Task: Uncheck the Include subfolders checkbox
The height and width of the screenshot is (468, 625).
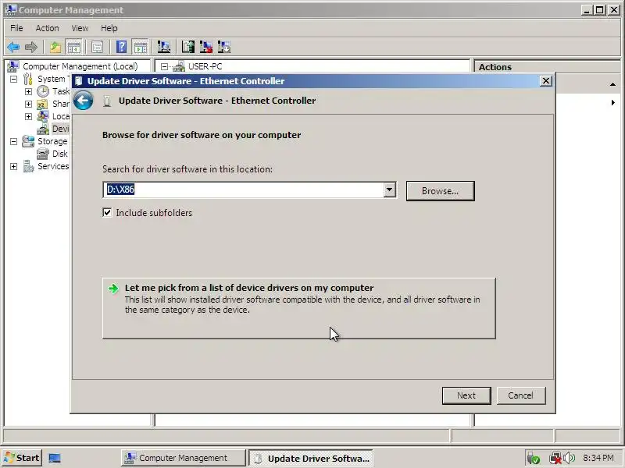Action: coord(107,212)
